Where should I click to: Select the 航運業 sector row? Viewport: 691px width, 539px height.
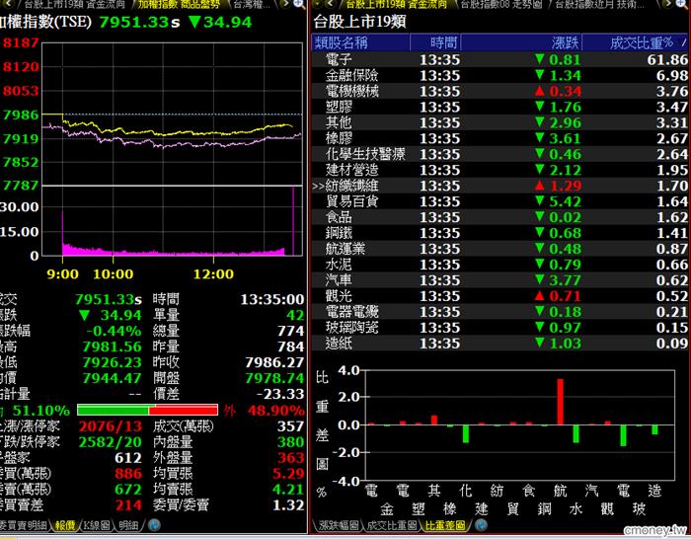point(499,249)
